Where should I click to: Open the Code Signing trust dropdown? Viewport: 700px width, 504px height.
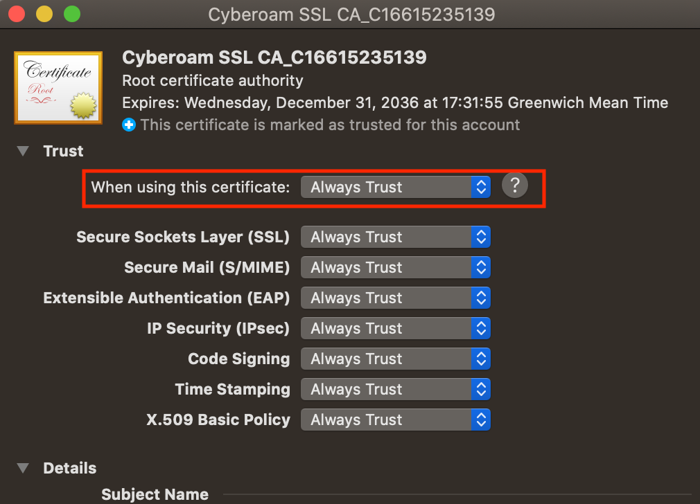coord(396,359)
